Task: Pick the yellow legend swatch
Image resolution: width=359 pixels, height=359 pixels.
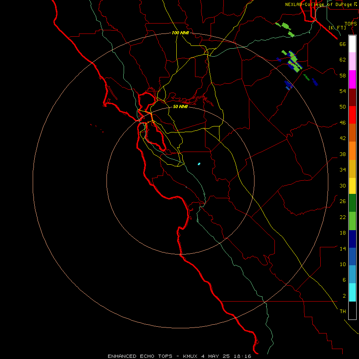Action: coord(352,186)
